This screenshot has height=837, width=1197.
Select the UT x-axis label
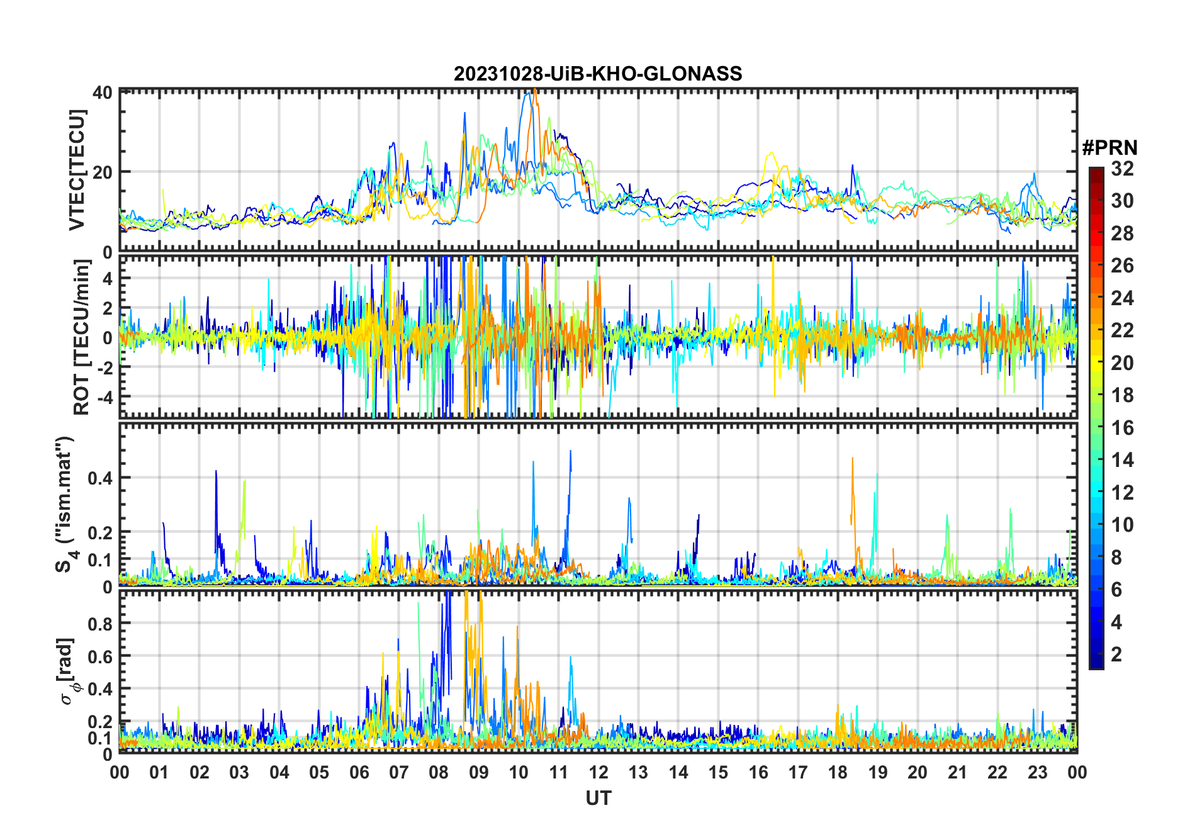click(598, 799)
